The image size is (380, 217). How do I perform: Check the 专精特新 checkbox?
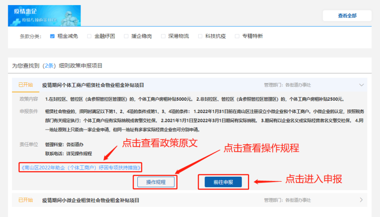pos(237,36)
